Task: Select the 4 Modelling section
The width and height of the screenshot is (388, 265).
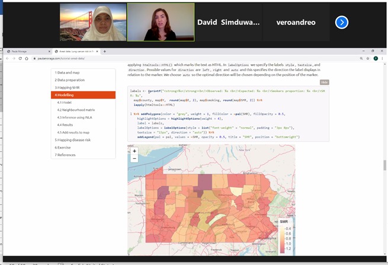Action: click(x=83, y=95)
